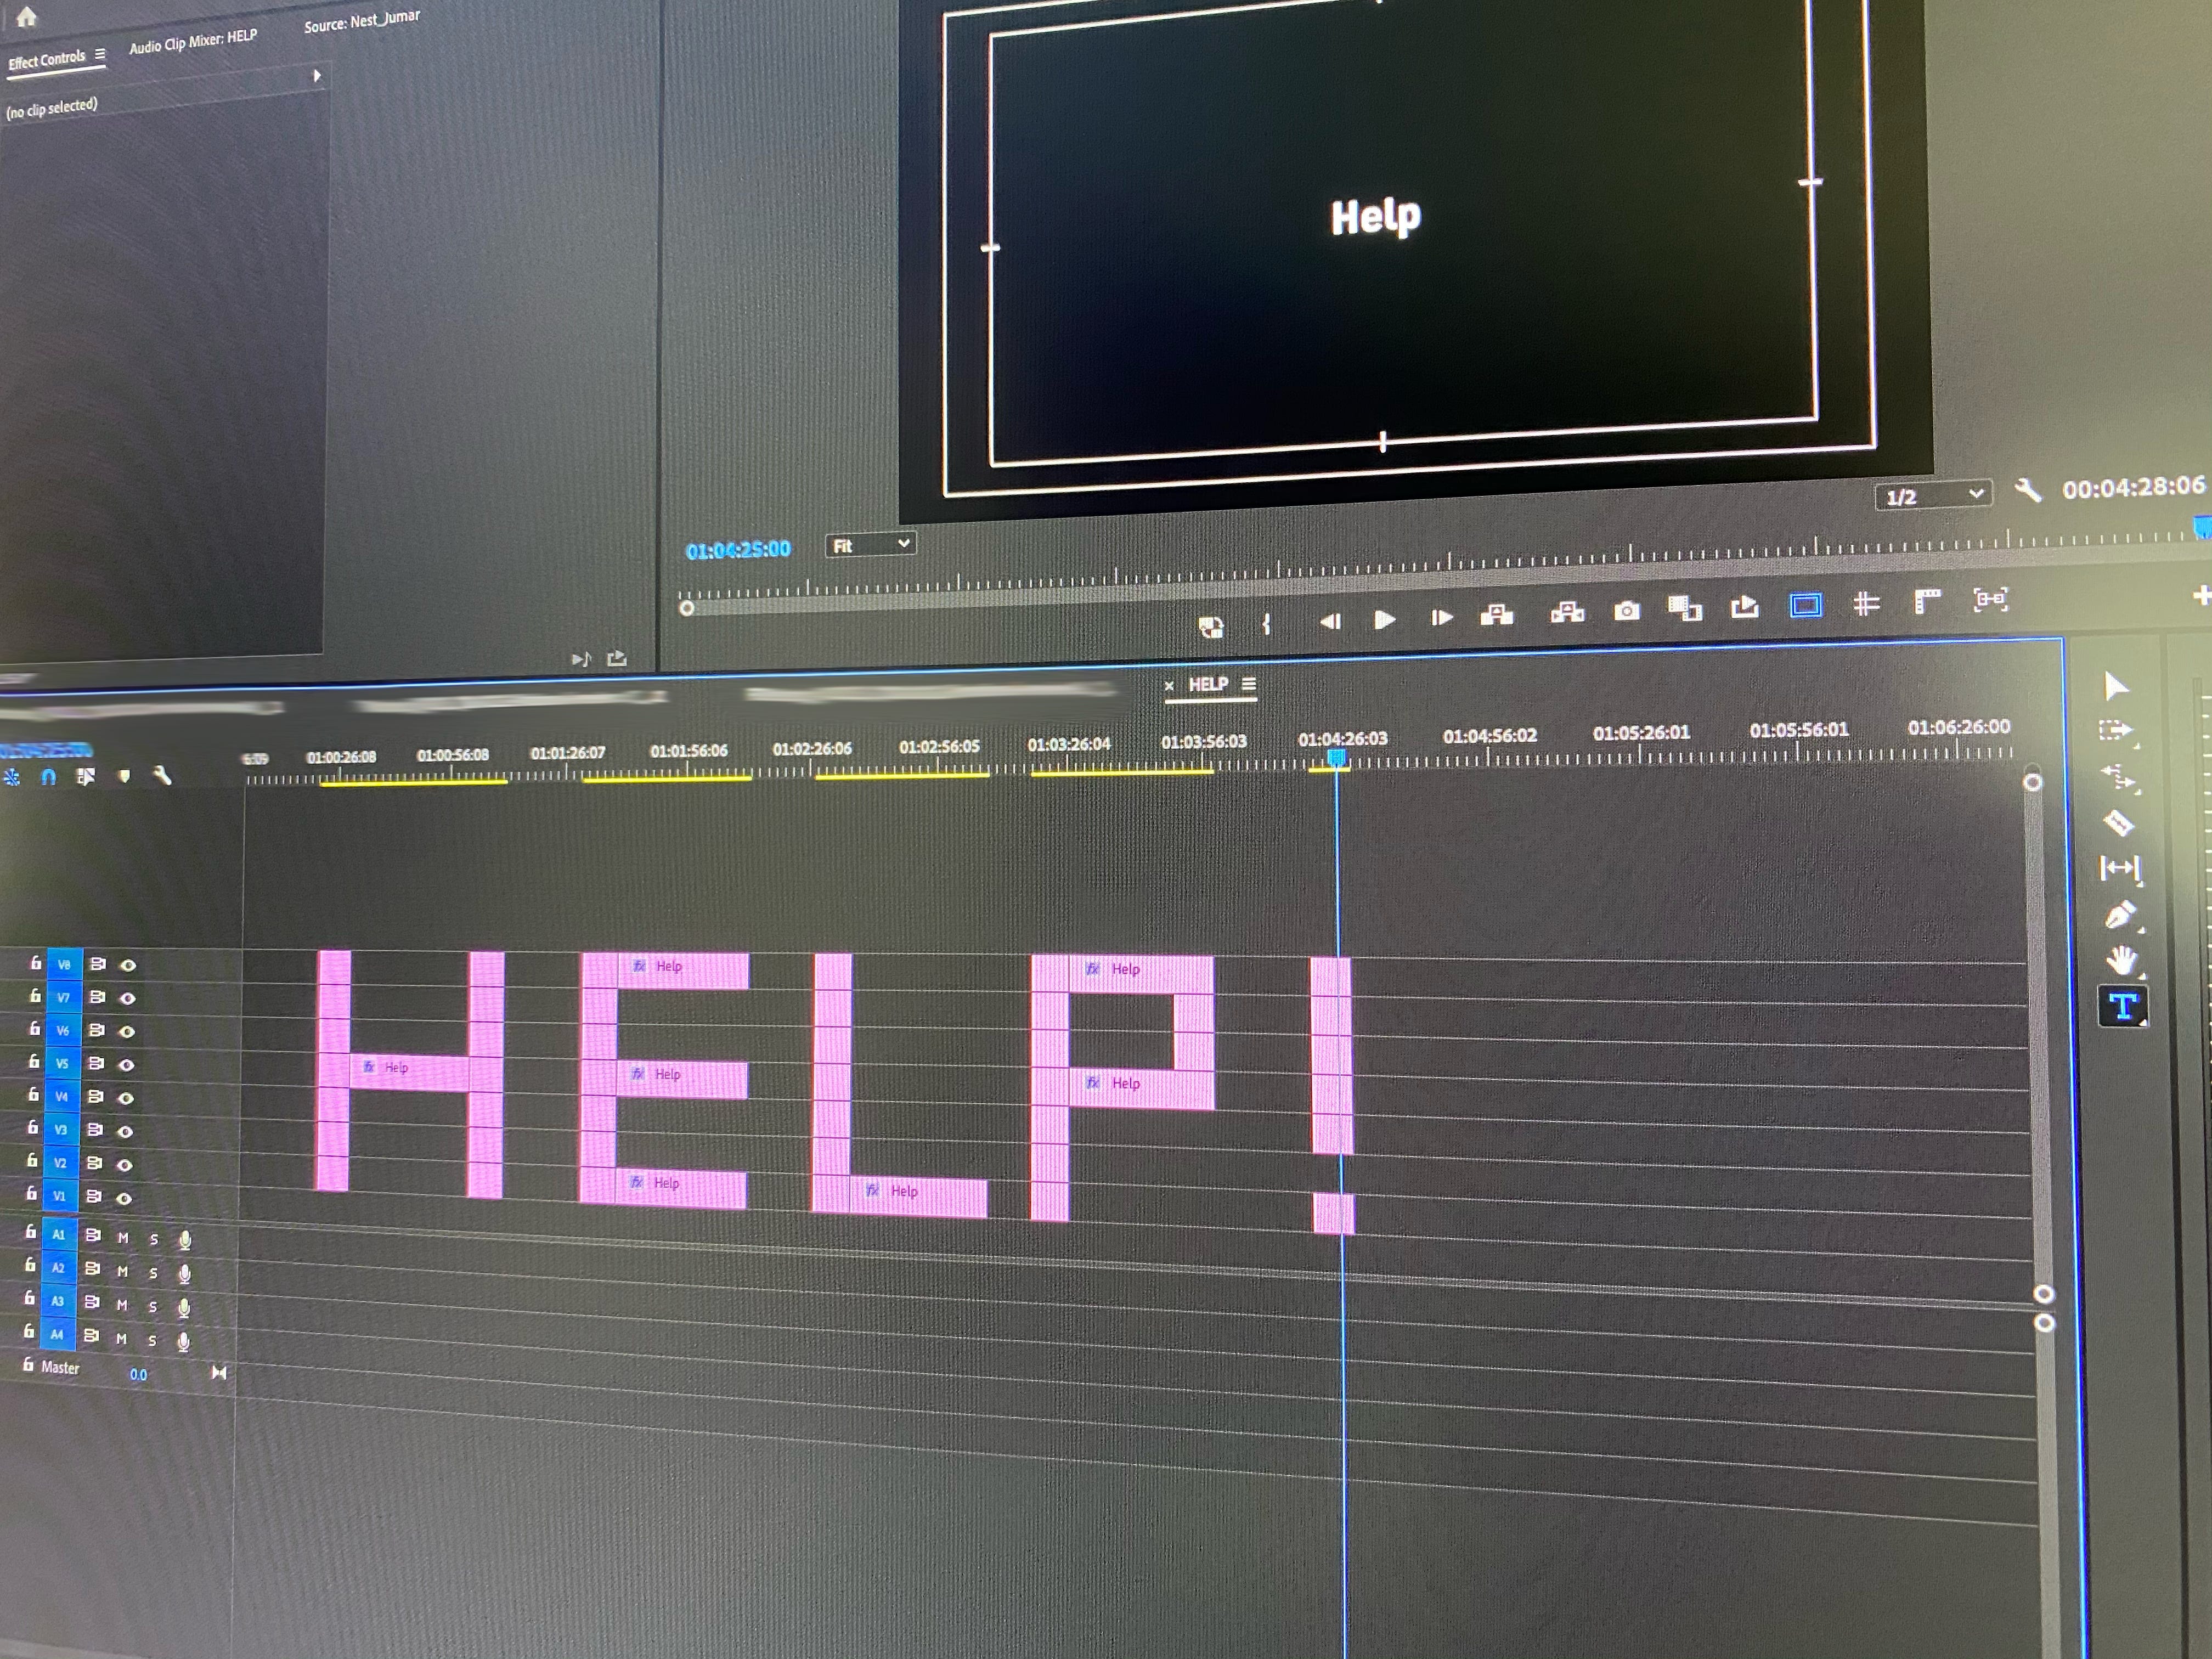Hide track V8 with eye icon
The width and height of the screenshot is (2212, 1659).
coord(128,965)
